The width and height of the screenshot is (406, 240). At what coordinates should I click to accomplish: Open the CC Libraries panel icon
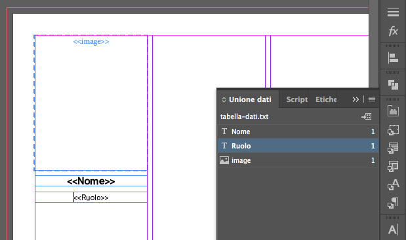pyautogui.click(x=393, y=111)
